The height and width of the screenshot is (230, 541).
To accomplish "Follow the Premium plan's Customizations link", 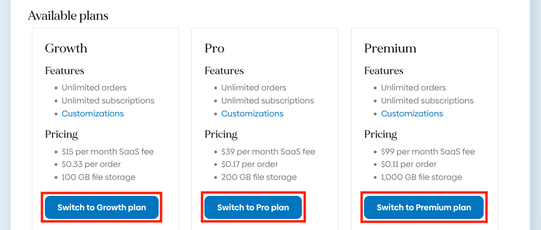I will click(x=412, y=114).
